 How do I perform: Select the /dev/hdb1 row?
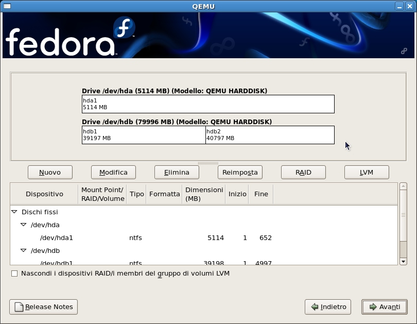click(x=204, y=262)
